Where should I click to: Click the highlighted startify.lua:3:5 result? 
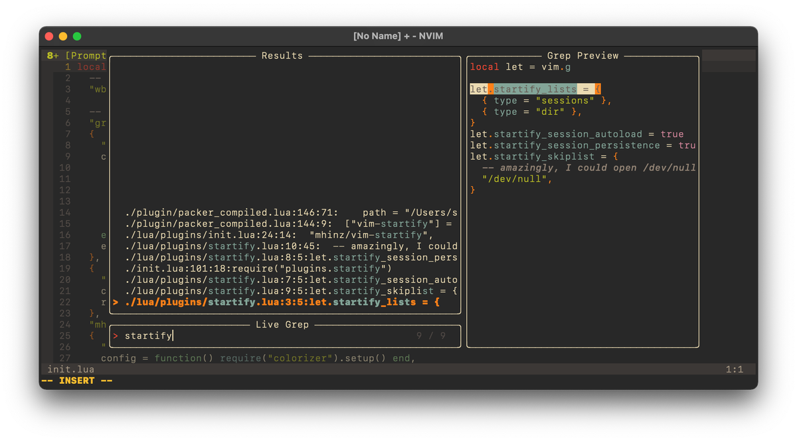[282, 303]
